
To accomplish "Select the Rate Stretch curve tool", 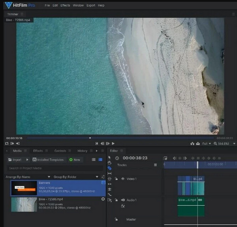I will [109, 195].
